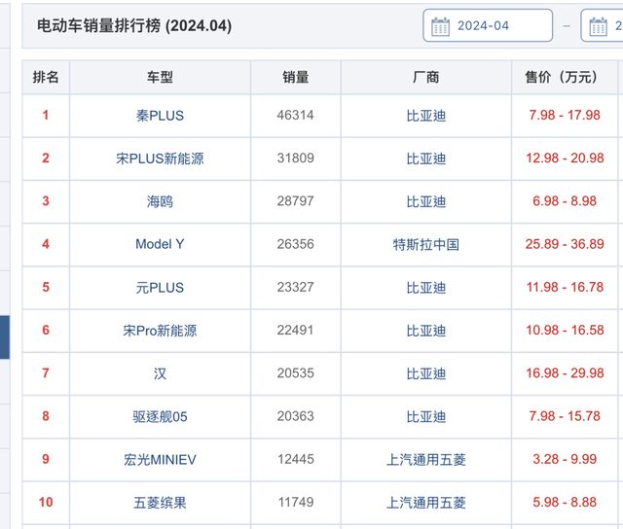The image size is (623, 529).
Task: Sort by 销量 column header
Action: tap(296, 77)
